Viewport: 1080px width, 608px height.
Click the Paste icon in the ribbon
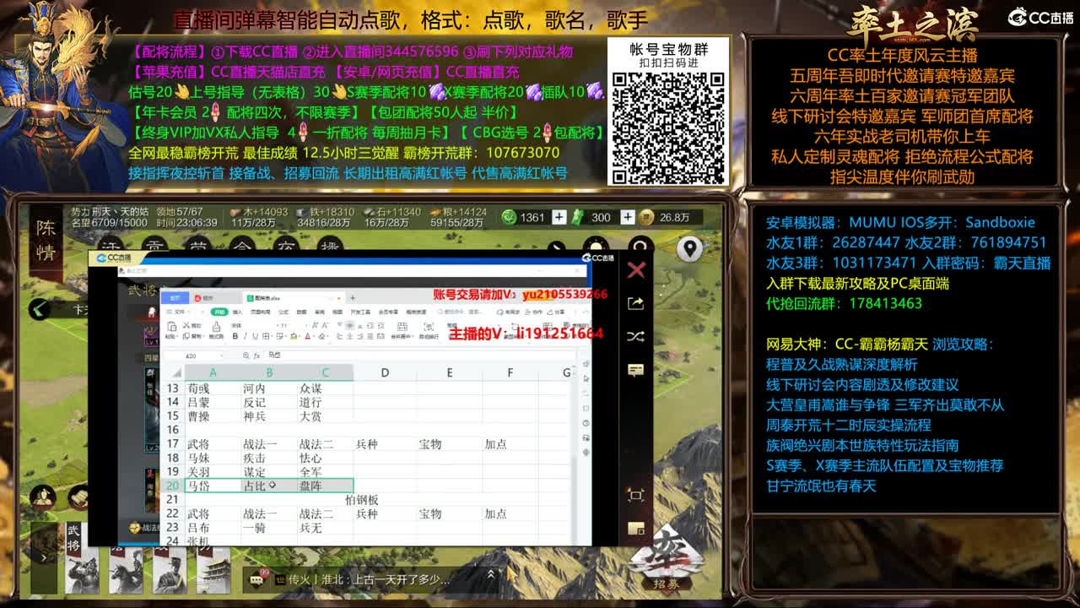[x=171, y=326]
